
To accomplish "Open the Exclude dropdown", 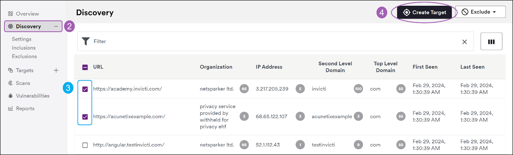I will [x=480, y=12].
